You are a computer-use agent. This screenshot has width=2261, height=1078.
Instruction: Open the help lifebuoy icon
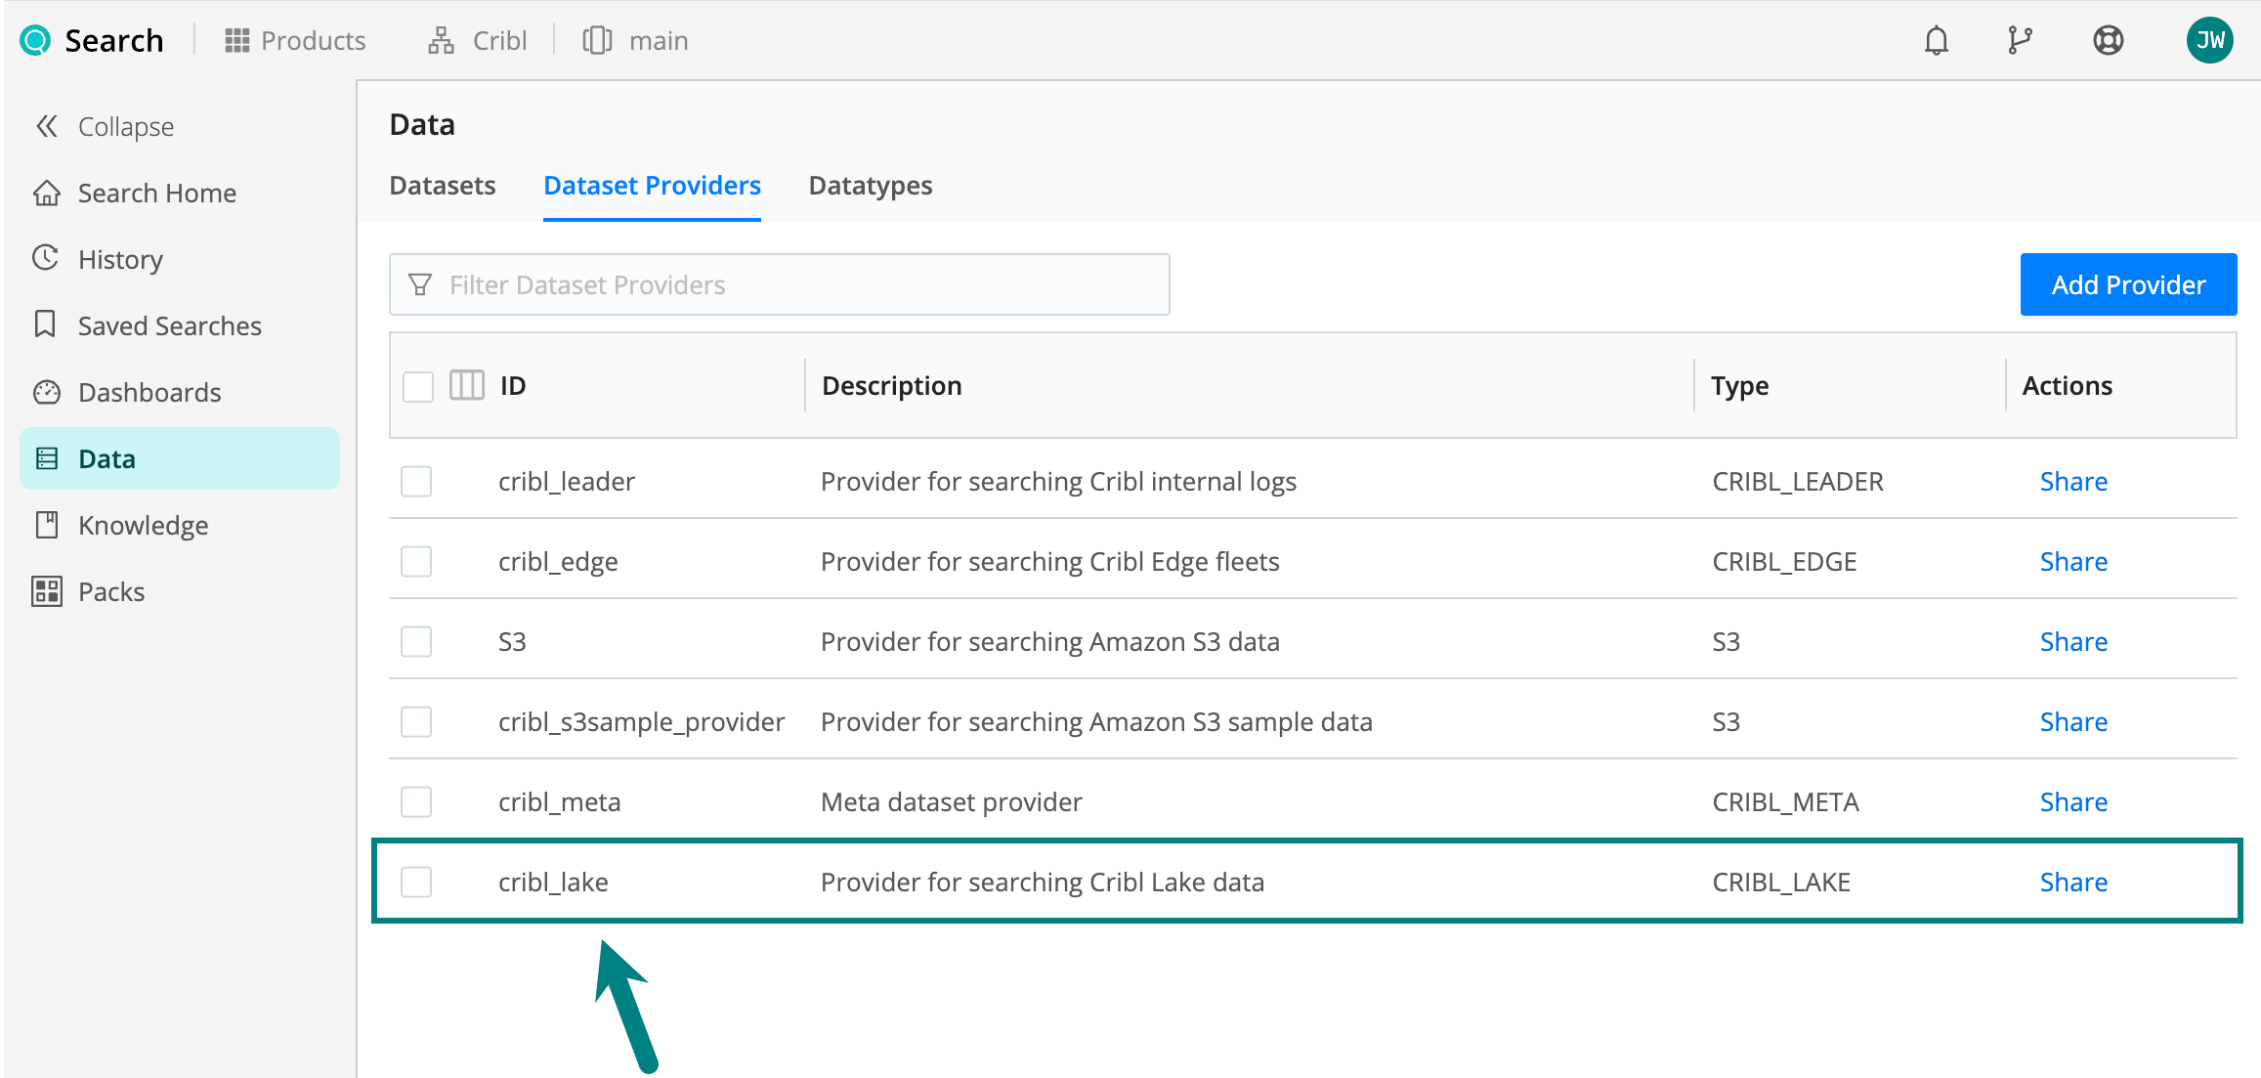tap(2108, 41)
